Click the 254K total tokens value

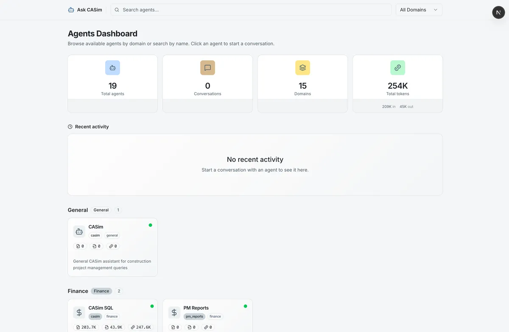click(397, 86)
